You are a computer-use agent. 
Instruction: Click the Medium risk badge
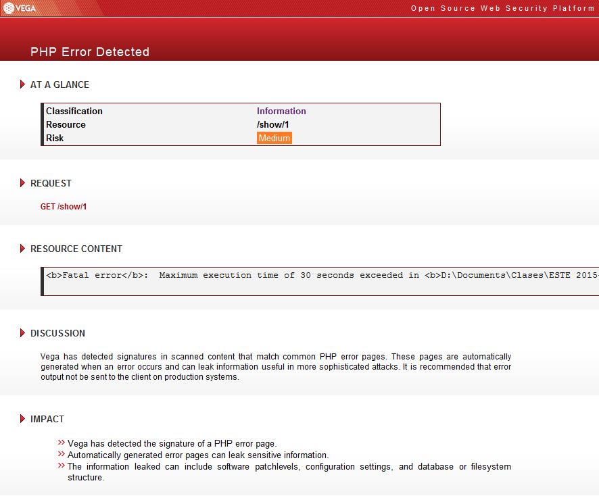274,138
